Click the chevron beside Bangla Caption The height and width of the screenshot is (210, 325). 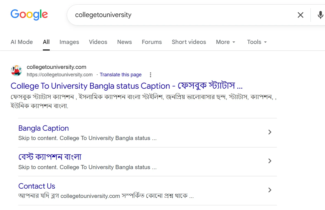click(270, 132)
